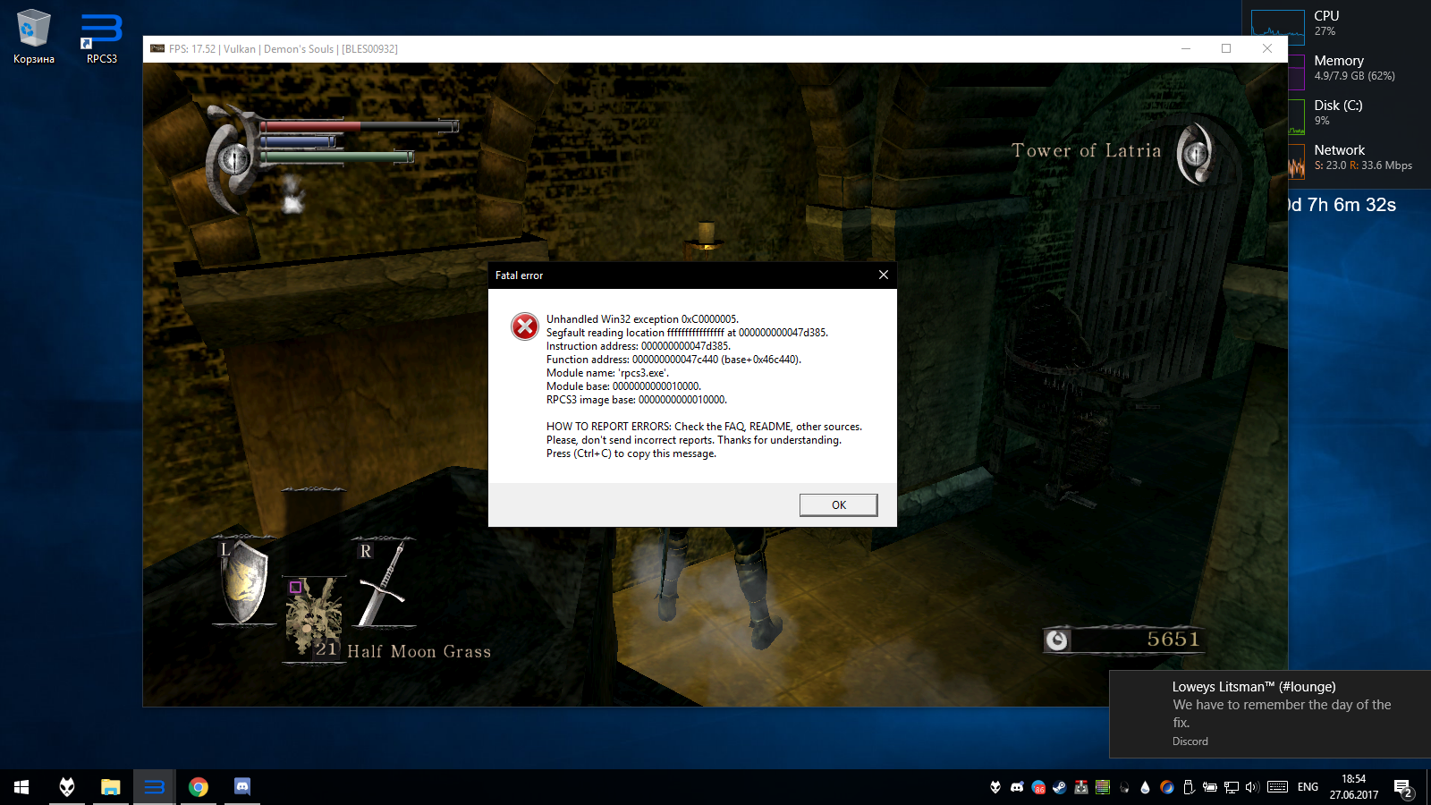The height and width of the screenshot is (805, 1431).
Task: Click OK in the Fatal error dialog
Action: click(838, 505)
